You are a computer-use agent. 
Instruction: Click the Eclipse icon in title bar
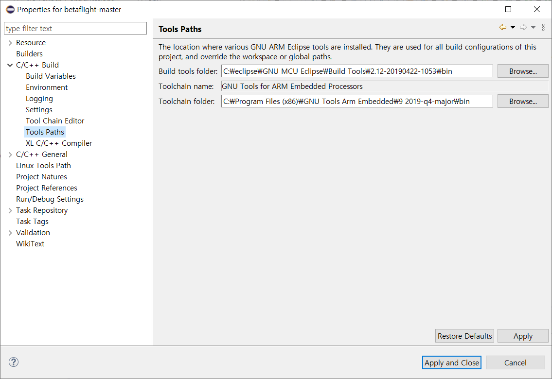10,10
